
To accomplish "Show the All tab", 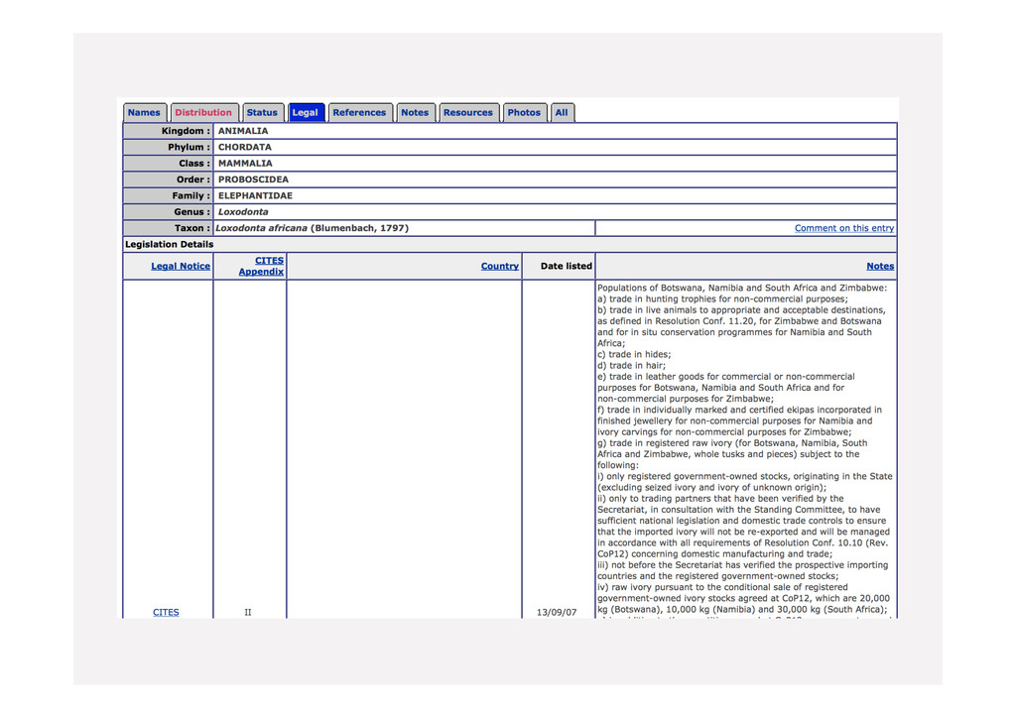I will pyautogui.click(x=562, y=113).
